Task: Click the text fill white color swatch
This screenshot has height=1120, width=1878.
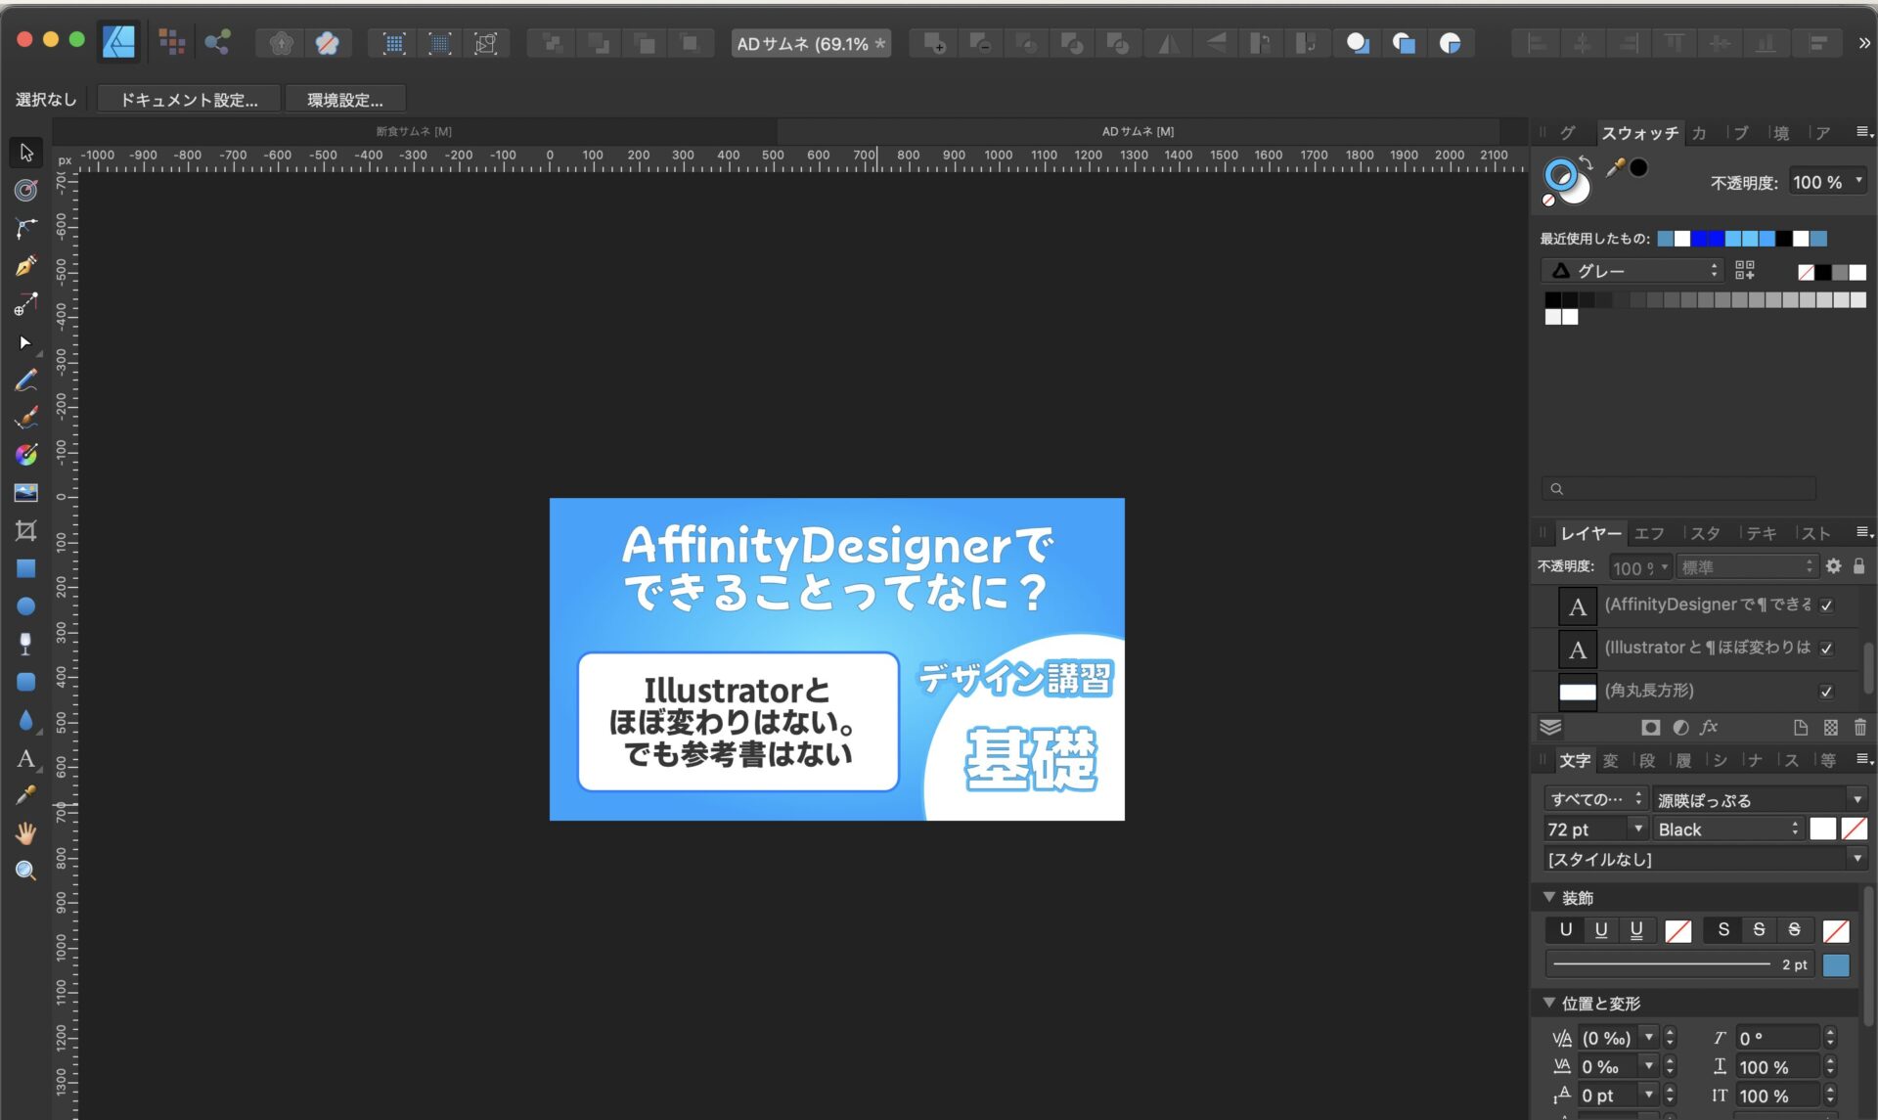Action: point(1823,829)
